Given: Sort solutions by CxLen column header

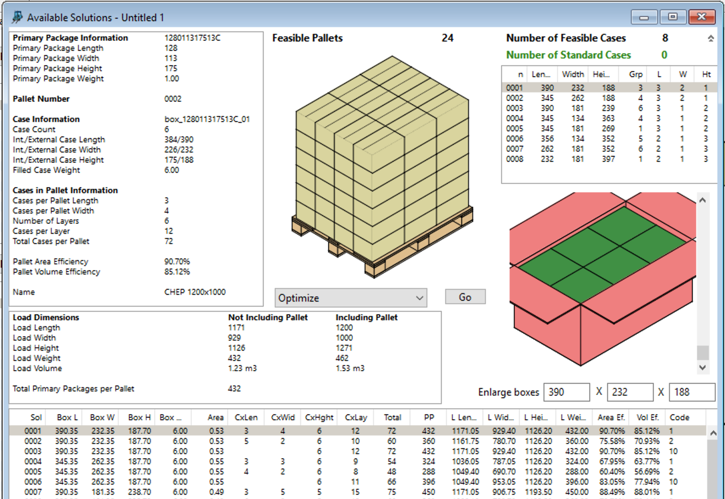Looking at the screenshot, I should tap(246, 417).
